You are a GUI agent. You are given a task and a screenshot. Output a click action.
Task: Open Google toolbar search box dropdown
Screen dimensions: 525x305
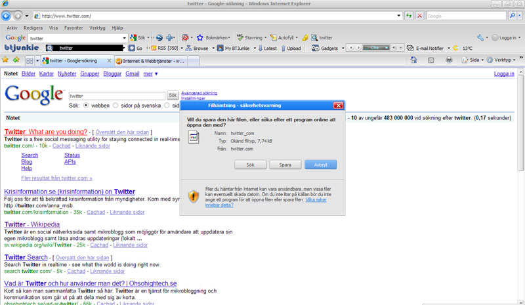tap(124, 38)
